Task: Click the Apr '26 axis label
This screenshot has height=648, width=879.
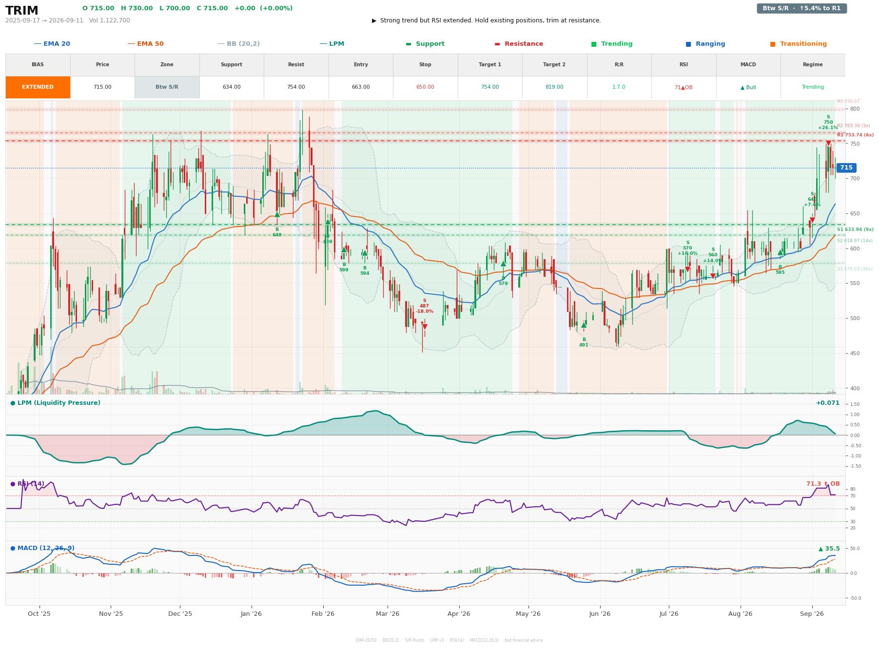Action: [x=459, y=614]
